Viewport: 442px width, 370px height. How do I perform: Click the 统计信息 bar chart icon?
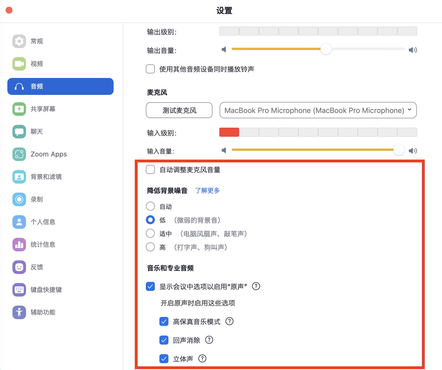pos(19,245)
